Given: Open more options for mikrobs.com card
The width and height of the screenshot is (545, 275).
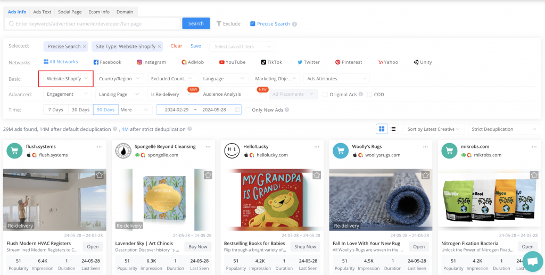Looking at the screenshot, I should click(x=534, y=147).
